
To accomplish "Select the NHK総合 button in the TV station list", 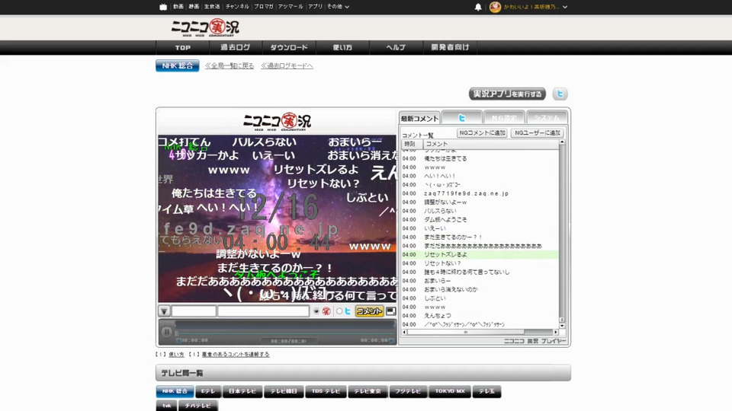I will click(x=175, y=391).
